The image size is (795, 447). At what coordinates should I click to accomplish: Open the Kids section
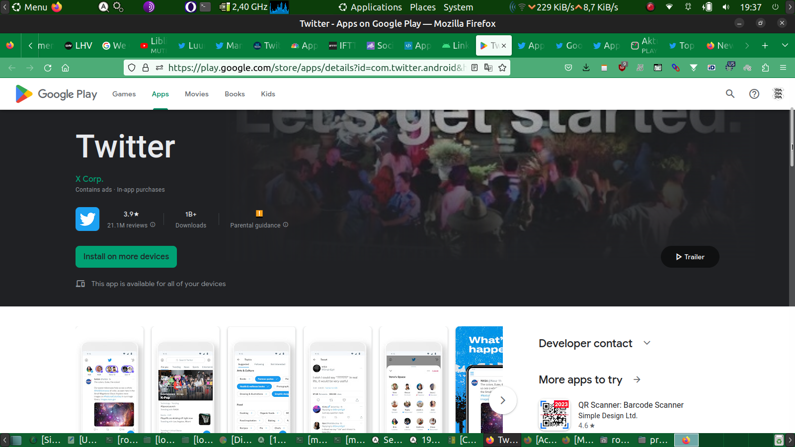click(268, 94)
